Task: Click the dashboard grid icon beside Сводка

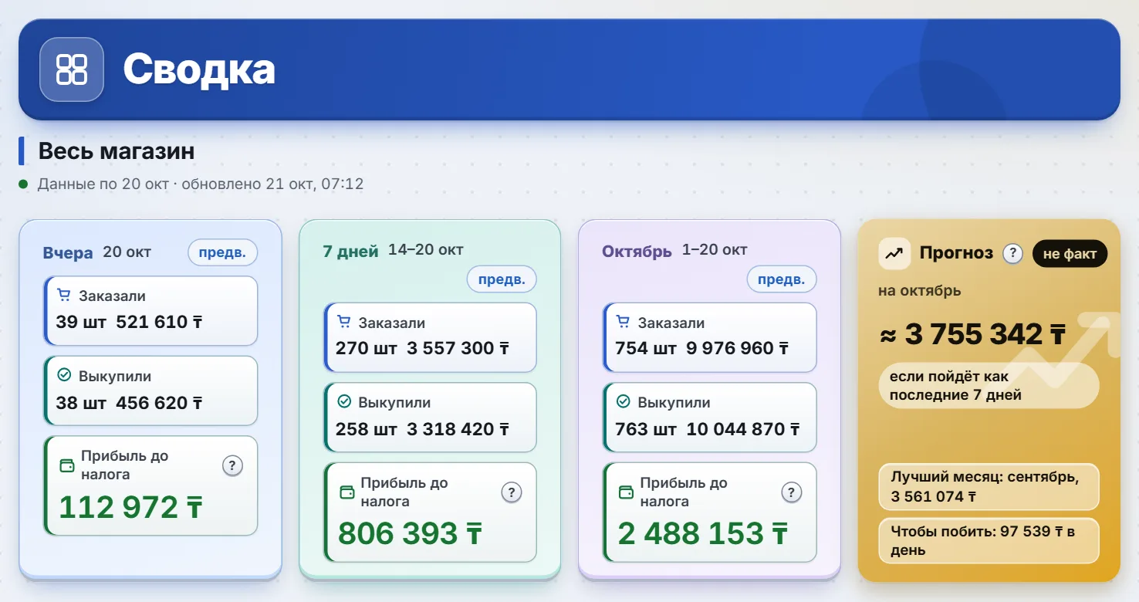Action: click(72, 69)
